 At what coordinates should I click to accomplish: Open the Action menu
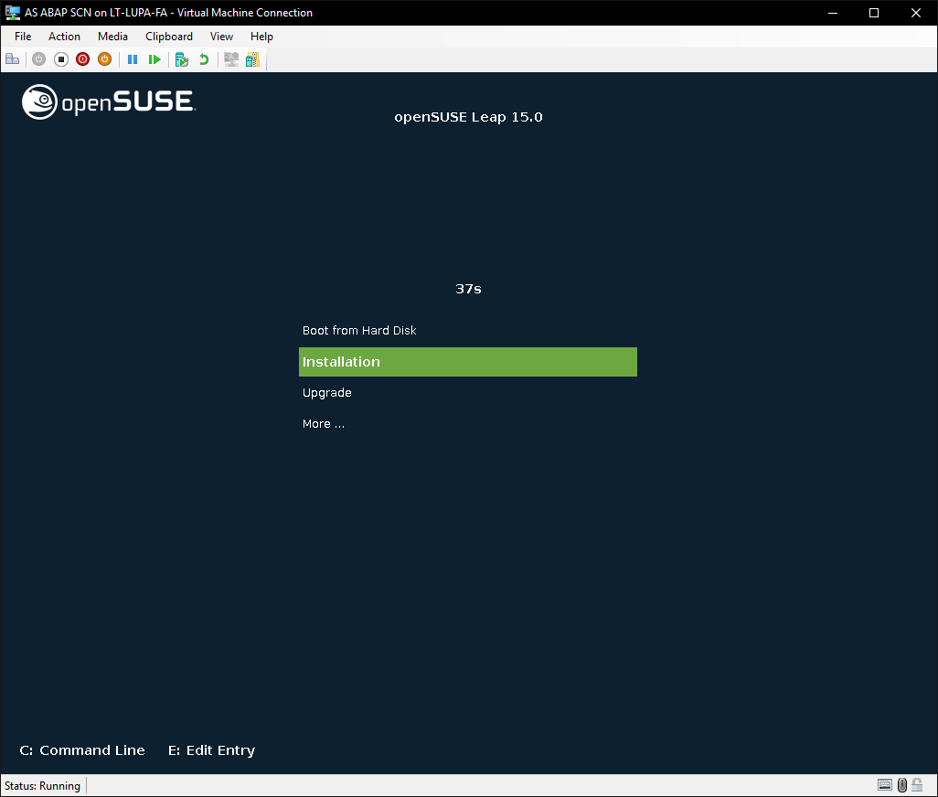64,37
